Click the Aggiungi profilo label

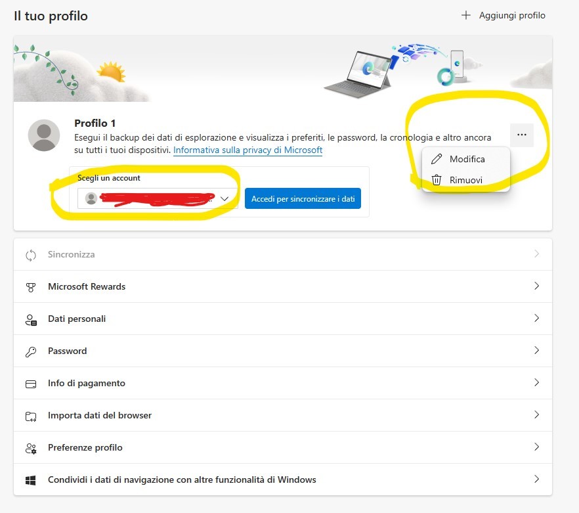pyautogui.click(x=512, y=16)
